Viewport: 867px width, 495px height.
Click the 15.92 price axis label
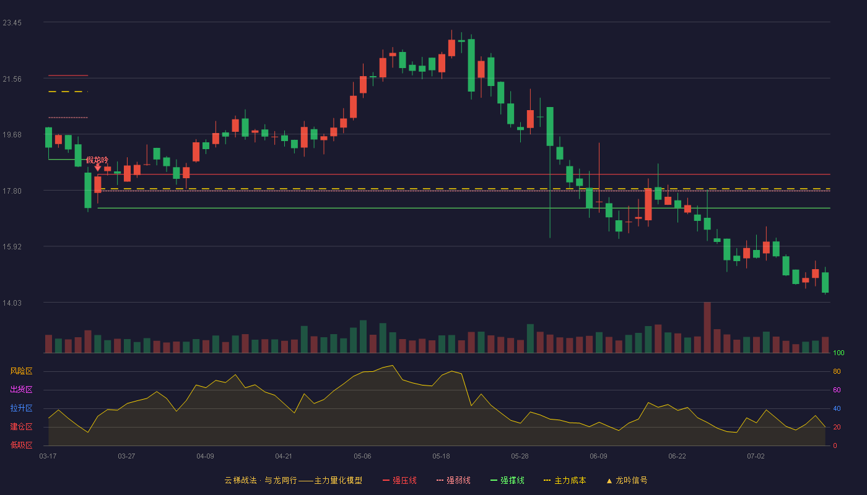tap(12, 247)
